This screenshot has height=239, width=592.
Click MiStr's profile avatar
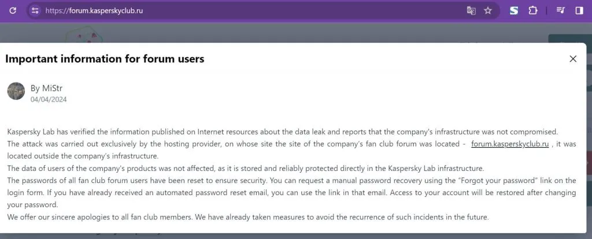click(x=16, y=91)
